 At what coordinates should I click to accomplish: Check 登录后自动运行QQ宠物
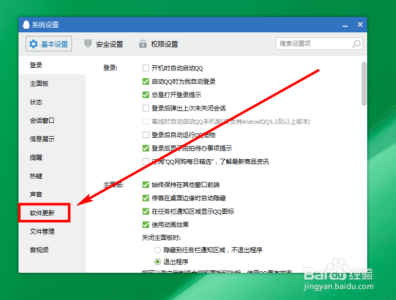coord(146,135)
